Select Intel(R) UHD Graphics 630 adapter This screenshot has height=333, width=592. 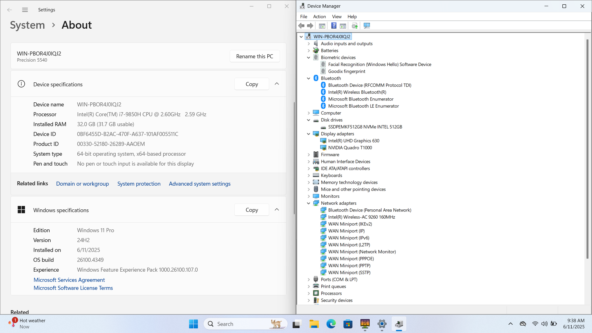coord(354,141)
